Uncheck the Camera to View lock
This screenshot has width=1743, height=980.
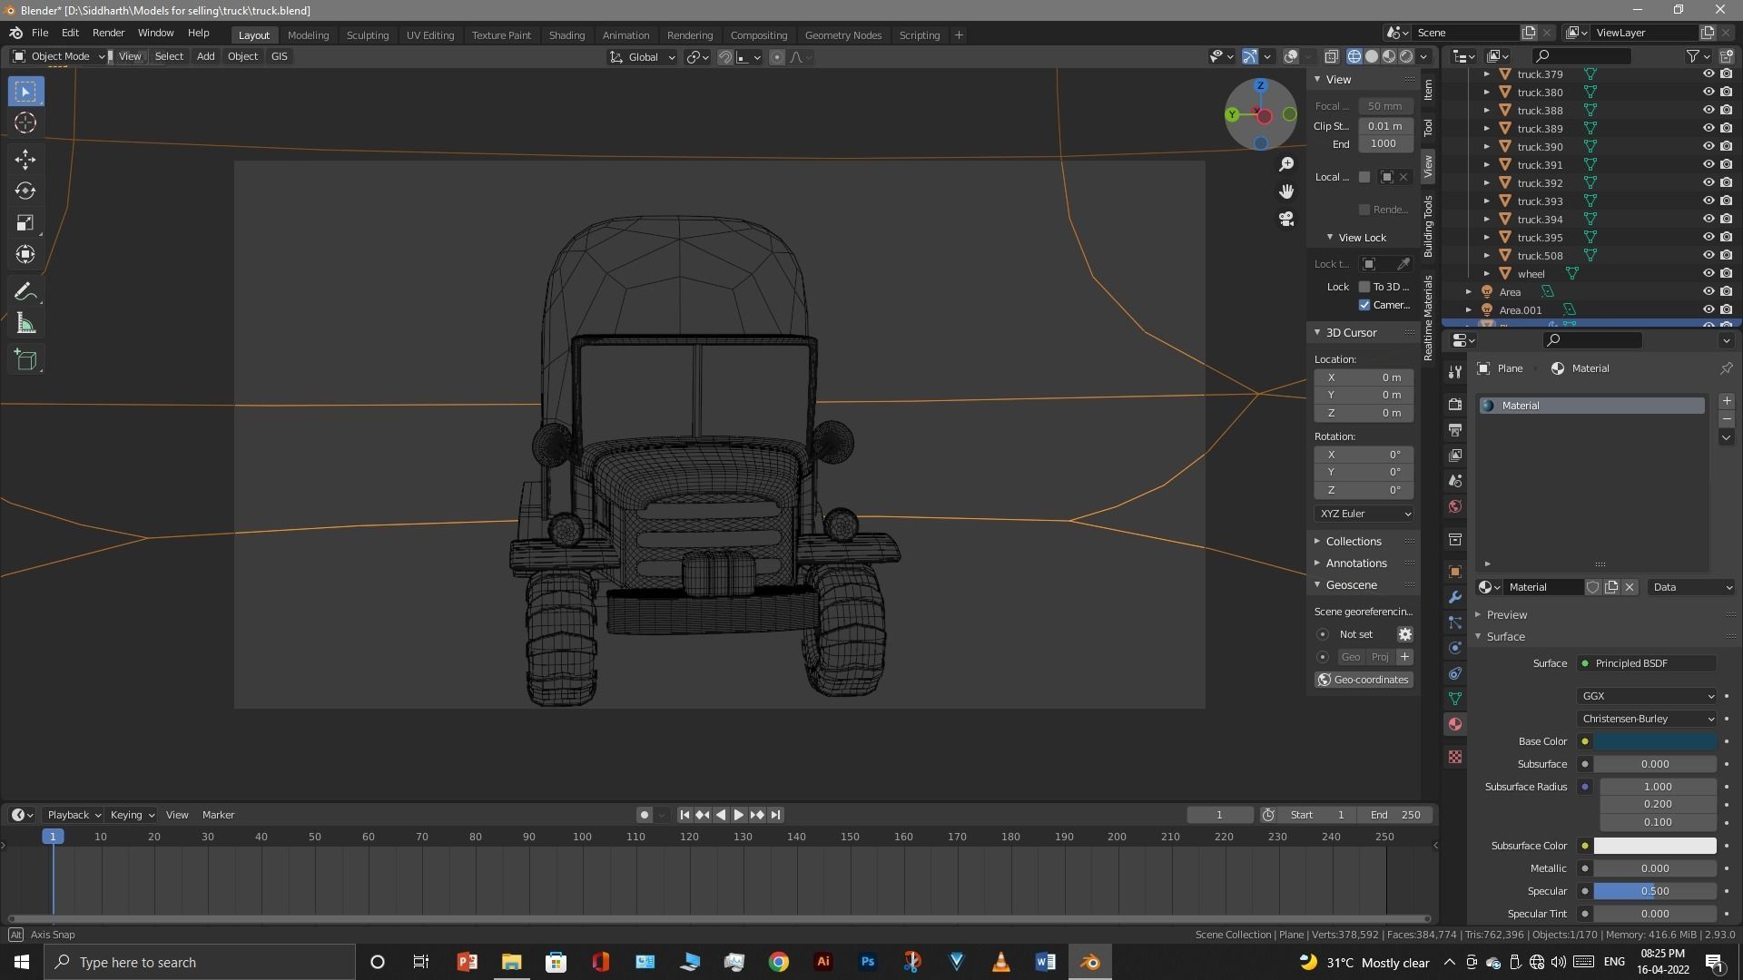point(1364,305)
